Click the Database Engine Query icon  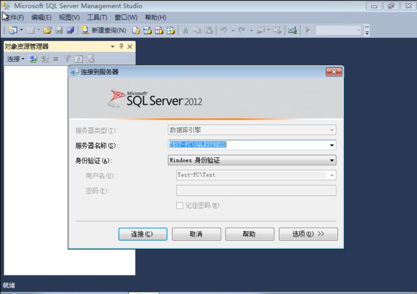coord(136,30)
